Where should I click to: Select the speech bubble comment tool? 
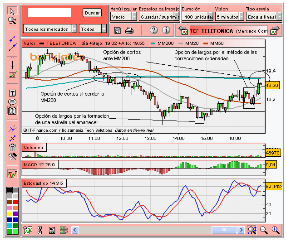(12, 102)
